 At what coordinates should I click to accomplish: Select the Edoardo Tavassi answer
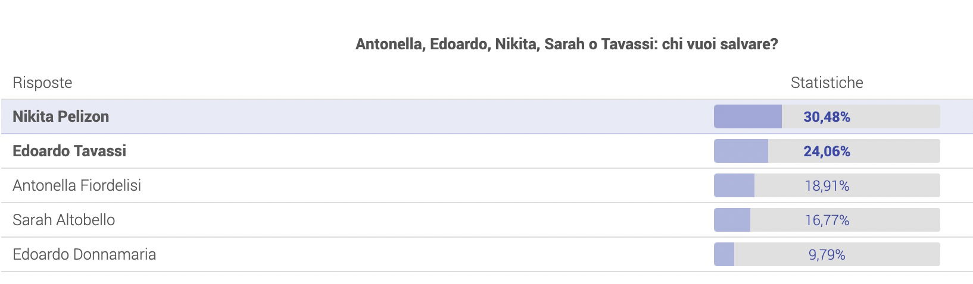pos(486,151)
